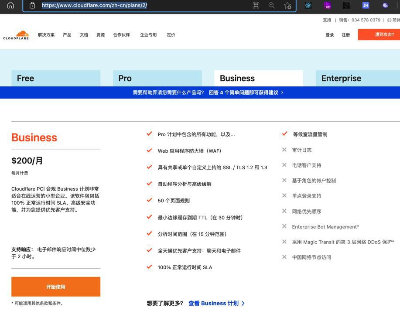
Task: Open 企业专用 menu
Action: [x=148, y=35]
